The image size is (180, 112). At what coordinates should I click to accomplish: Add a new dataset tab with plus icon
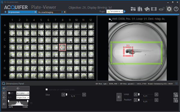pos(5,12)
